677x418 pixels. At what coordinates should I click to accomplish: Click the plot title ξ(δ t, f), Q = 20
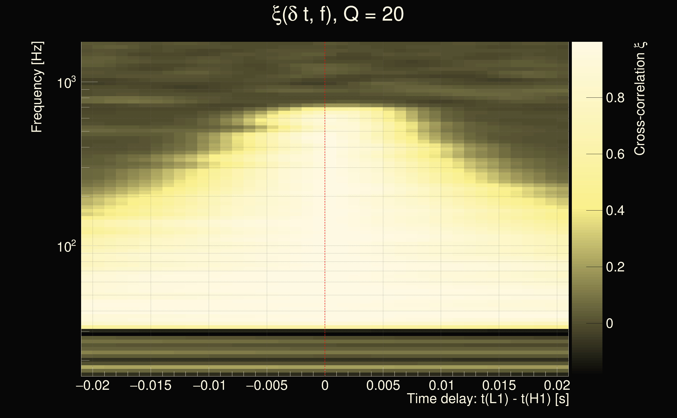coord(338,14)
